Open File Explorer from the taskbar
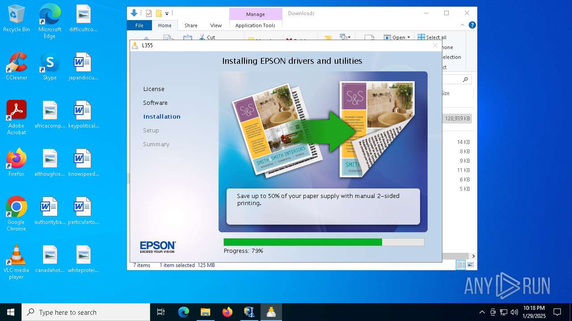Image resolution: width=572 pixels, height=321 pixels. 206,312
